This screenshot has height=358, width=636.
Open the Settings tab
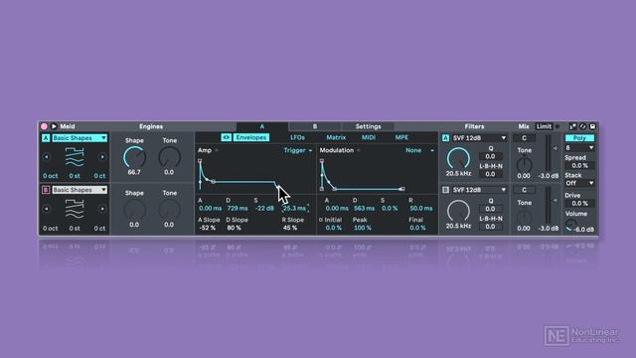click(368, 126)
